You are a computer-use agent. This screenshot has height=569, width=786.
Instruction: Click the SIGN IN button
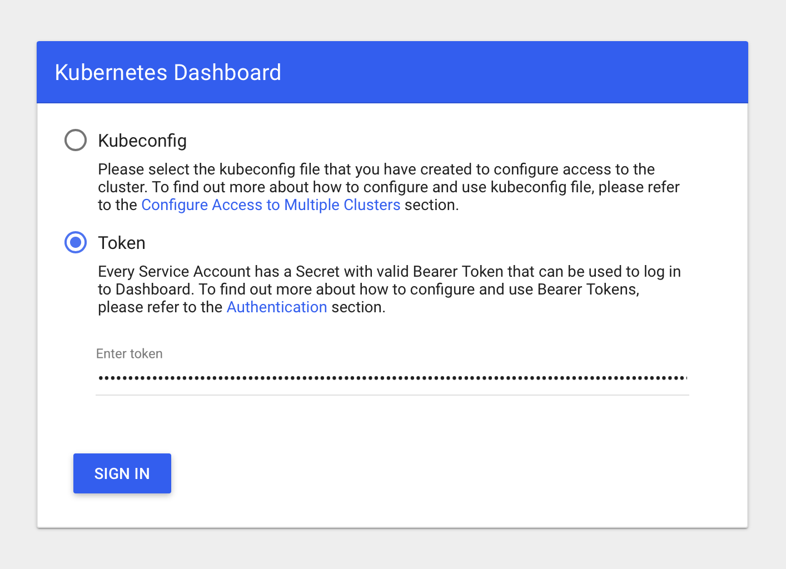point(122,473)
